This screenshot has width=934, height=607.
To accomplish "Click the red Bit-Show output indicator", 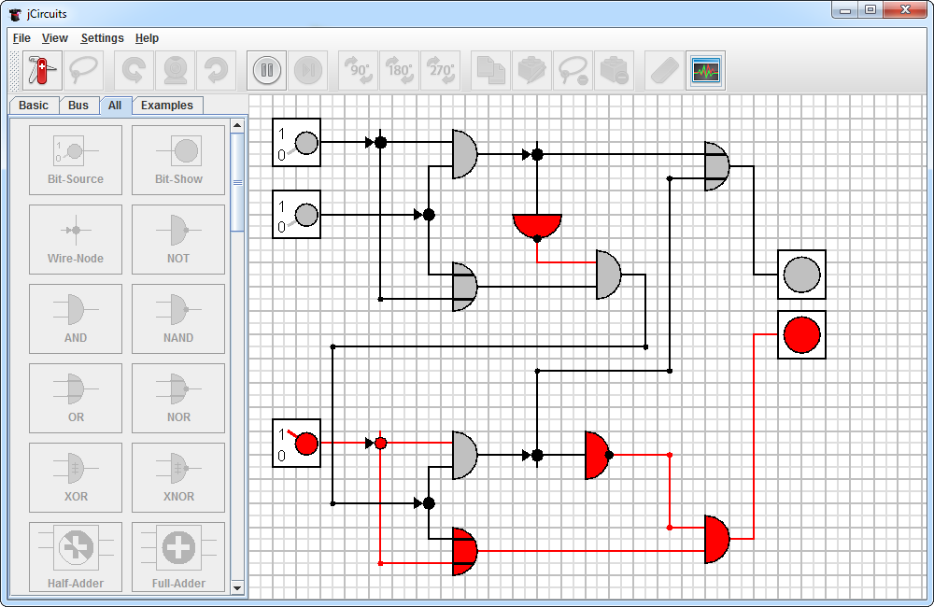I will (x=801, y=334).
